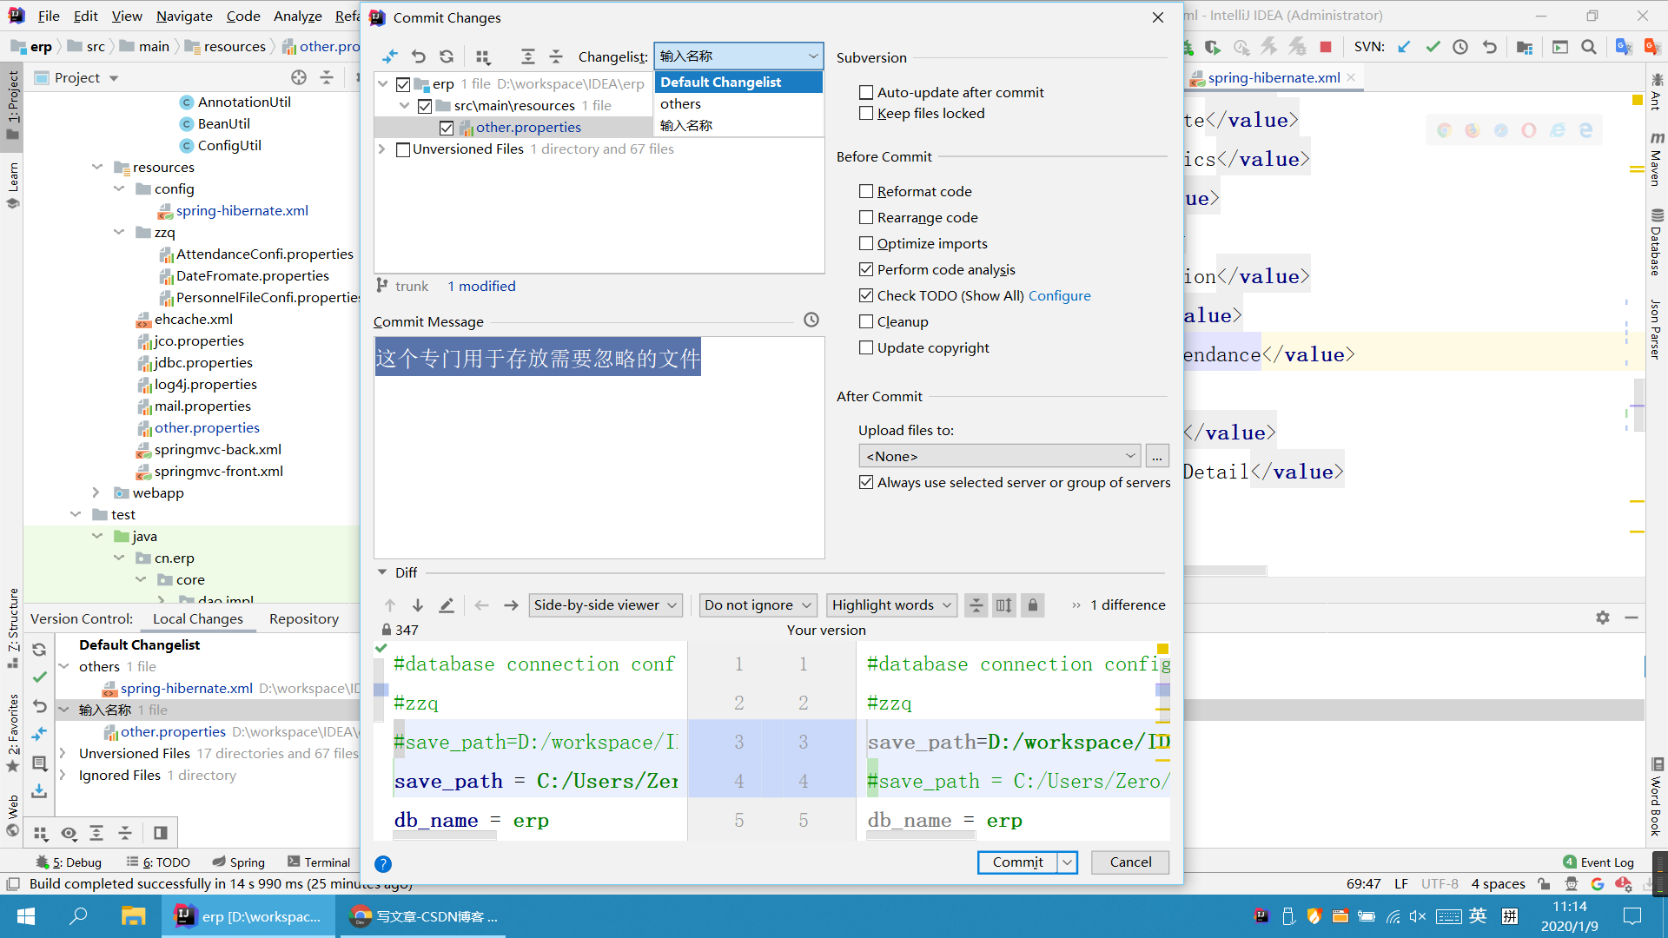Open the Side-by-side viewer dropdown

(x=606, y=605)
